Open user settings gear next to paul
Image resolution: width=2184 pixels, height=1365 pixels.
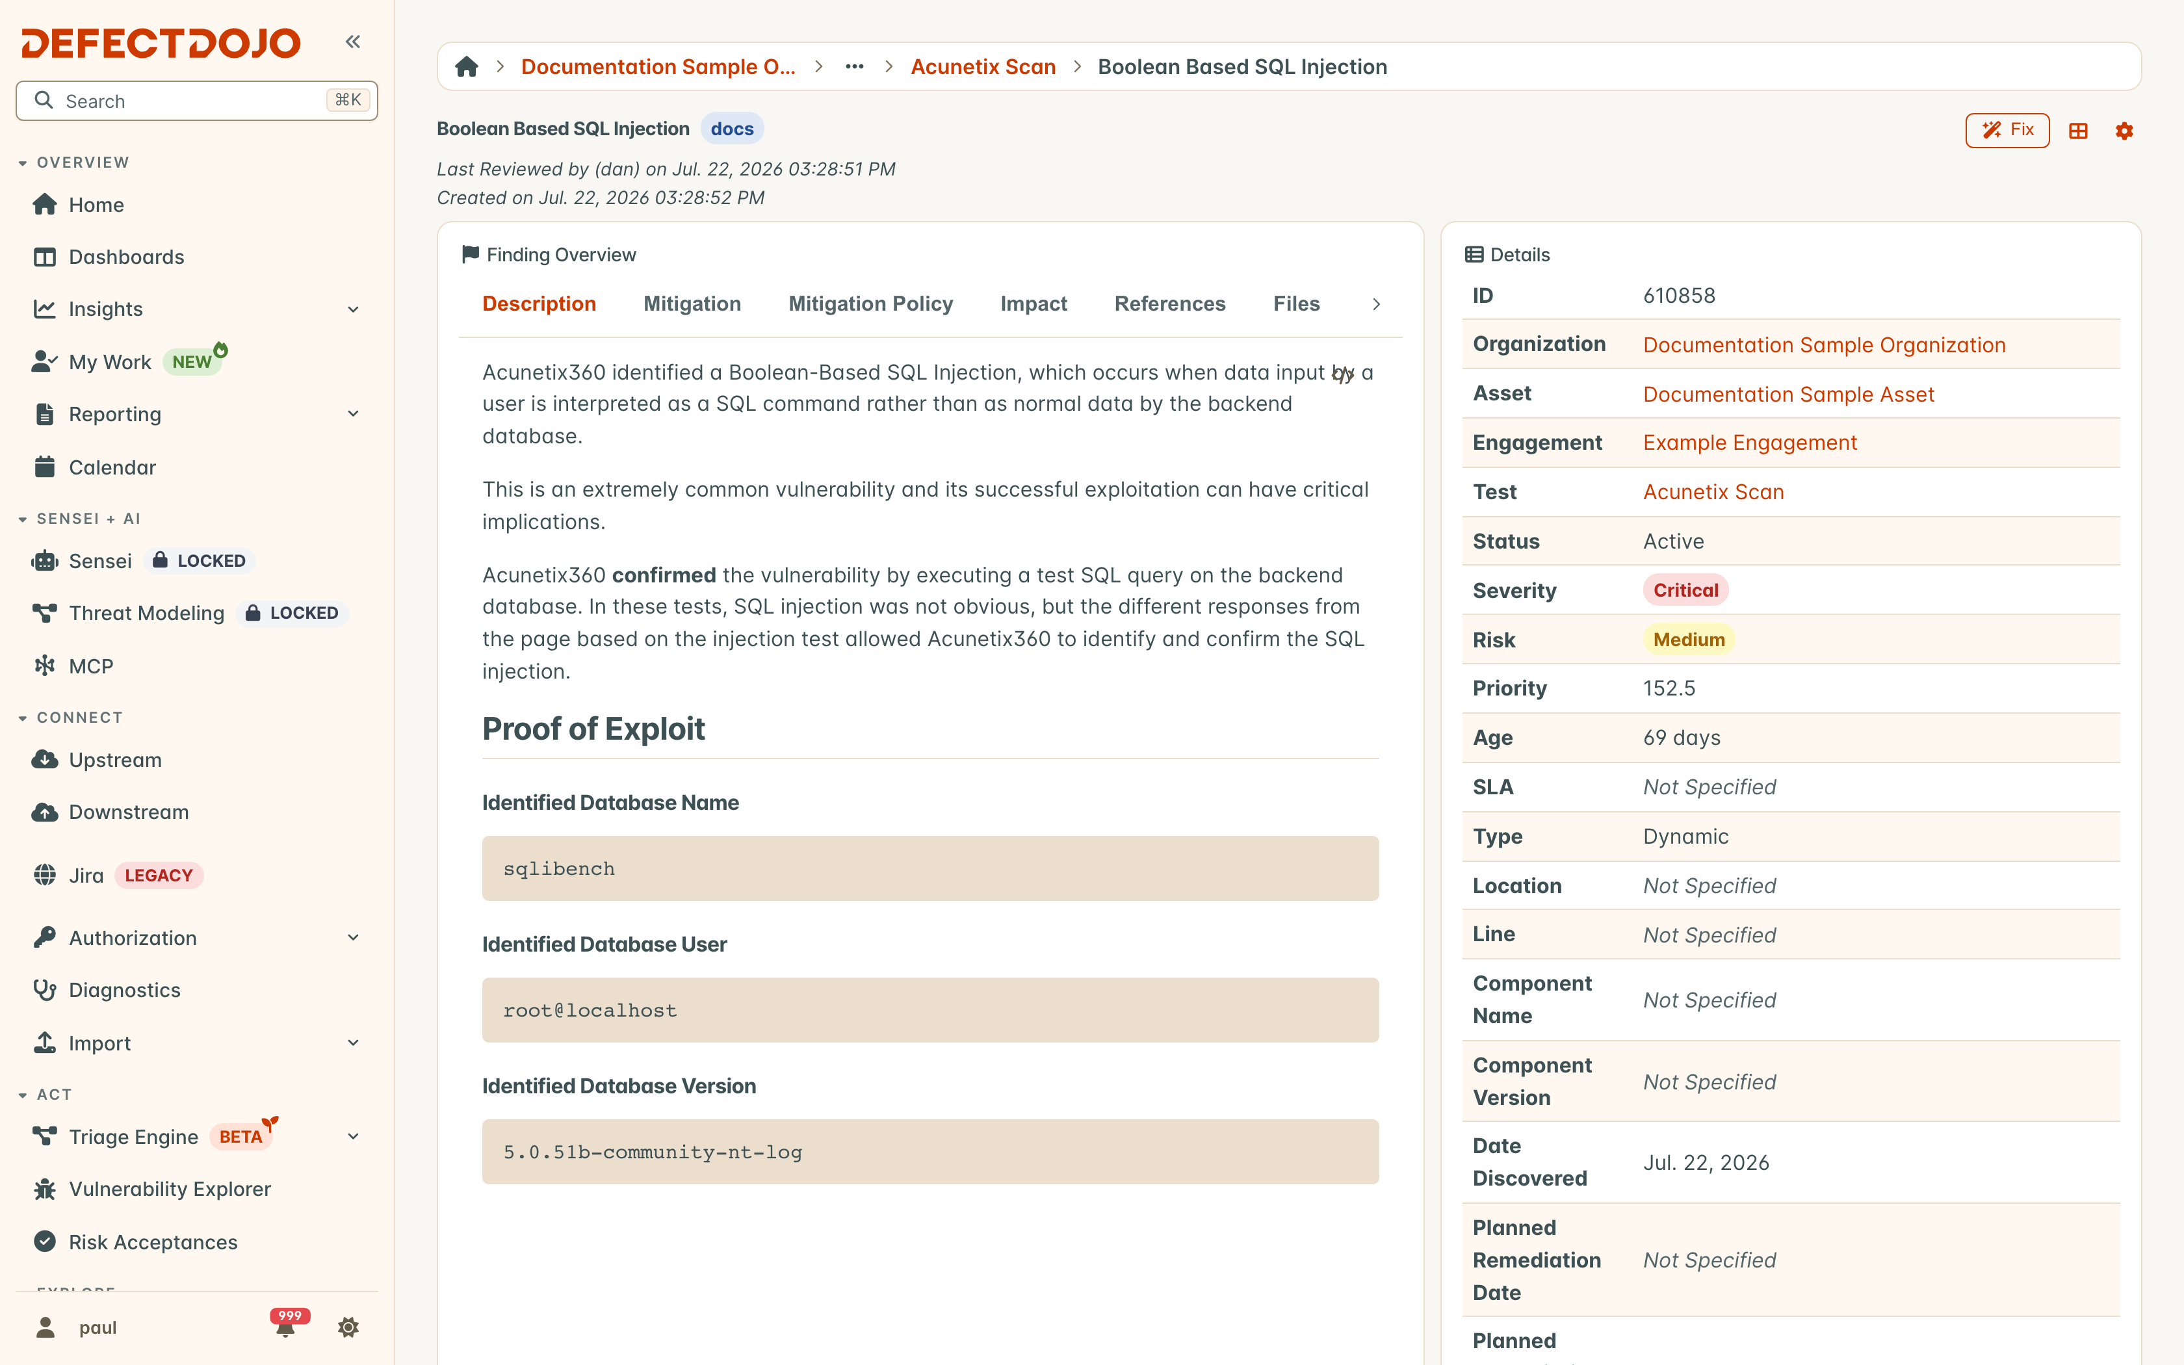click(x=348, y=1327)
